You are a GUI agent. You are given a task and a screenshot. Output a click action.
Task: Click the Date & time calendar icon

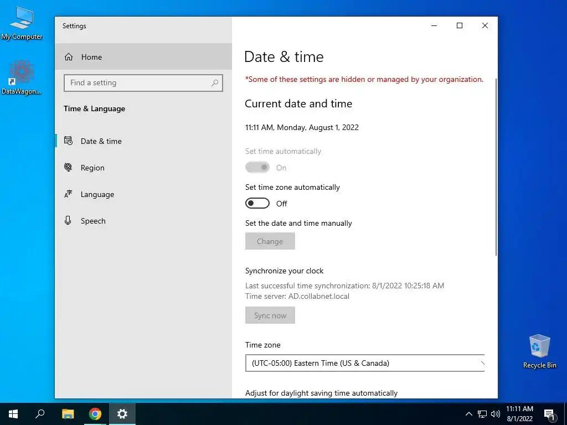[x=68, y=141]
